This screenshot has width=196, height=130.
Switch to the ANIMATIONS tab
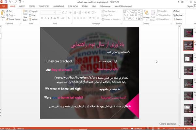[58, 7]
